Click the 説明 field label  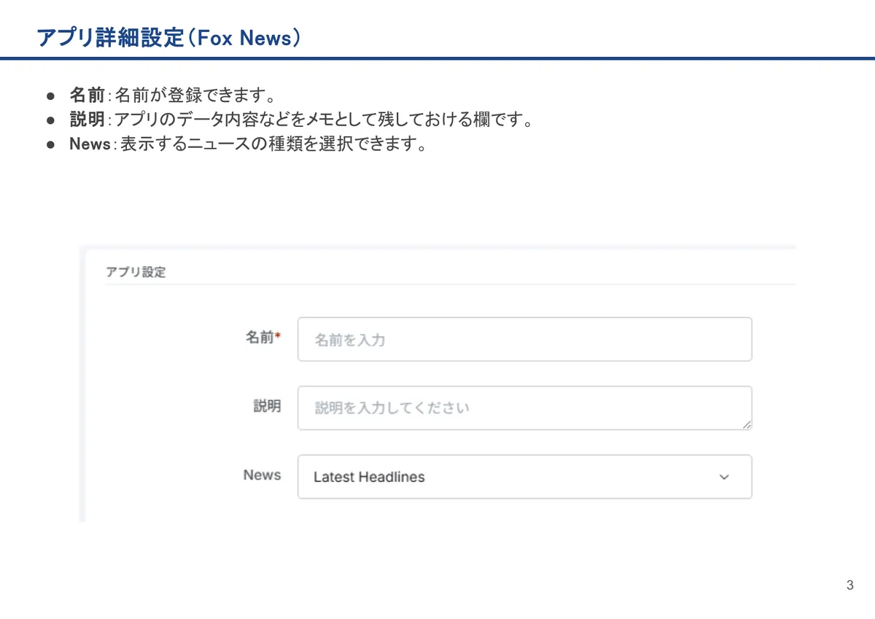pyautogui.click(x=267, y=406)
